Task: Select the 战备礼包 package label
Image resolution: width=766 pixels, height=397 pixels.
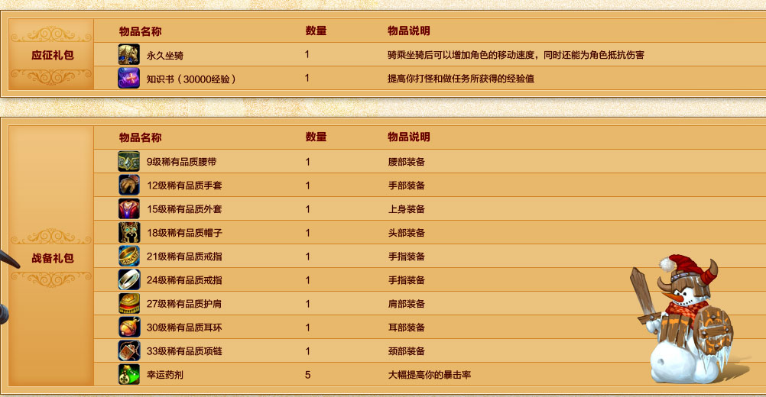Action: [52, 258]
